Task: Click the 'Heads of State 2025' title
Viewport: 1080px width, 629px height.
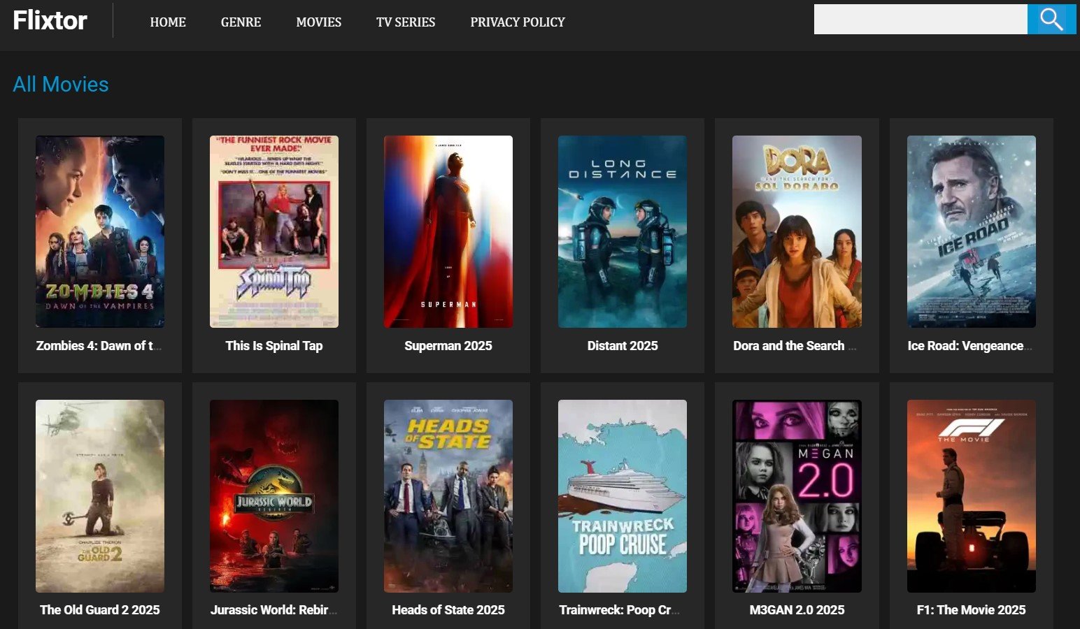Action: pos(448,610)
